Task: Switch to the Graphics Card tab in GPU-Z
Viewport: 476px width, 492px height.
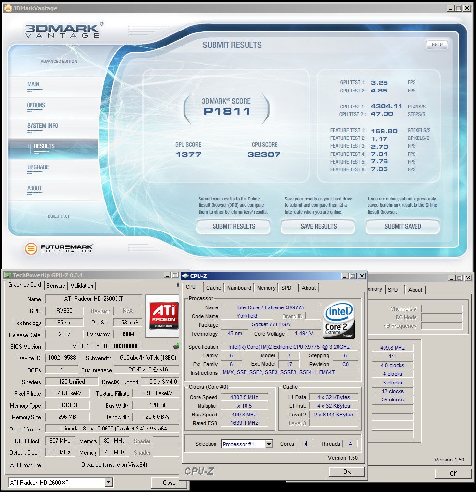Action: pos(25,285)
